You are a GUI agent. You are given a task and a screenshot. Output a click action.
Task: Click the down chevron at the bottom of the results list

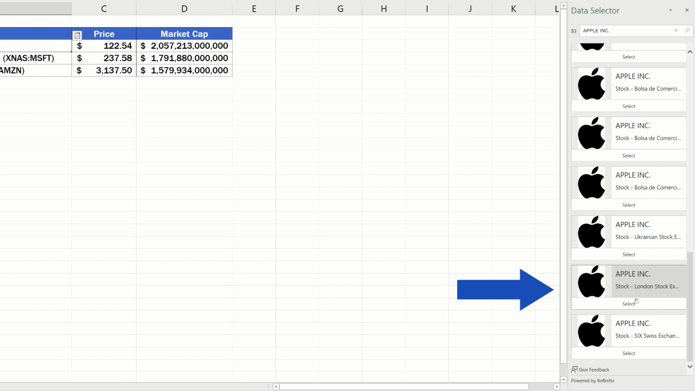coord(690,367)
